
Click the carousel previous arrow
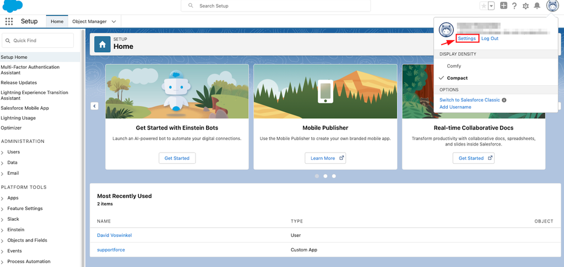click(94, 106)
